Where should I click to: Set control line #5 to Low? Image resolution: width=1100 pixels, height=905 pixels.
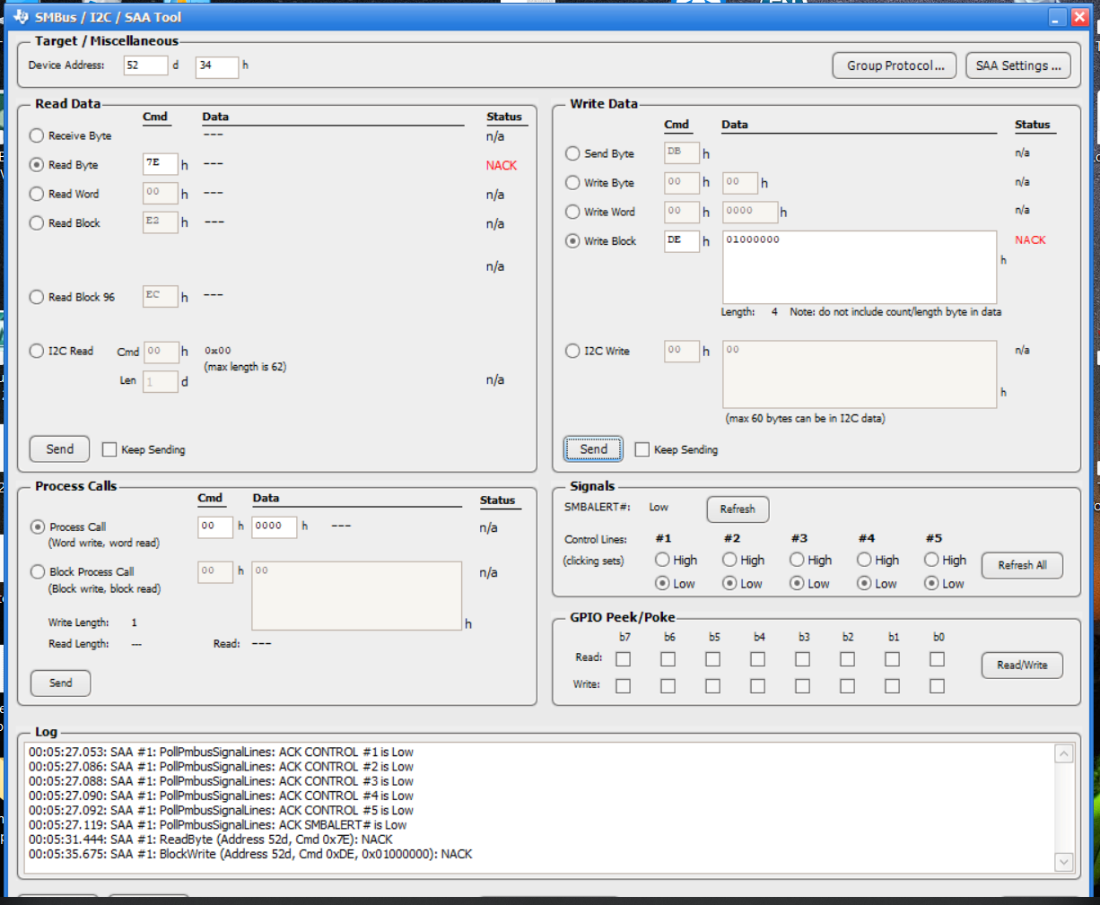point(931,584)
